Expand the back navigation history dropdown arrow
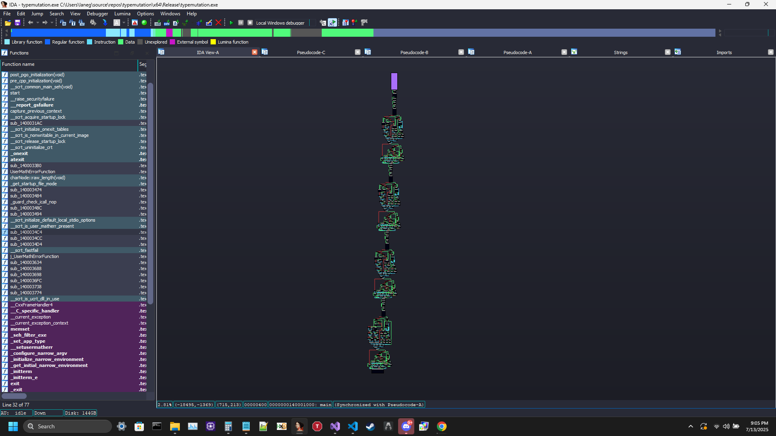Screen dimensions: 776x436 point(38,23)
